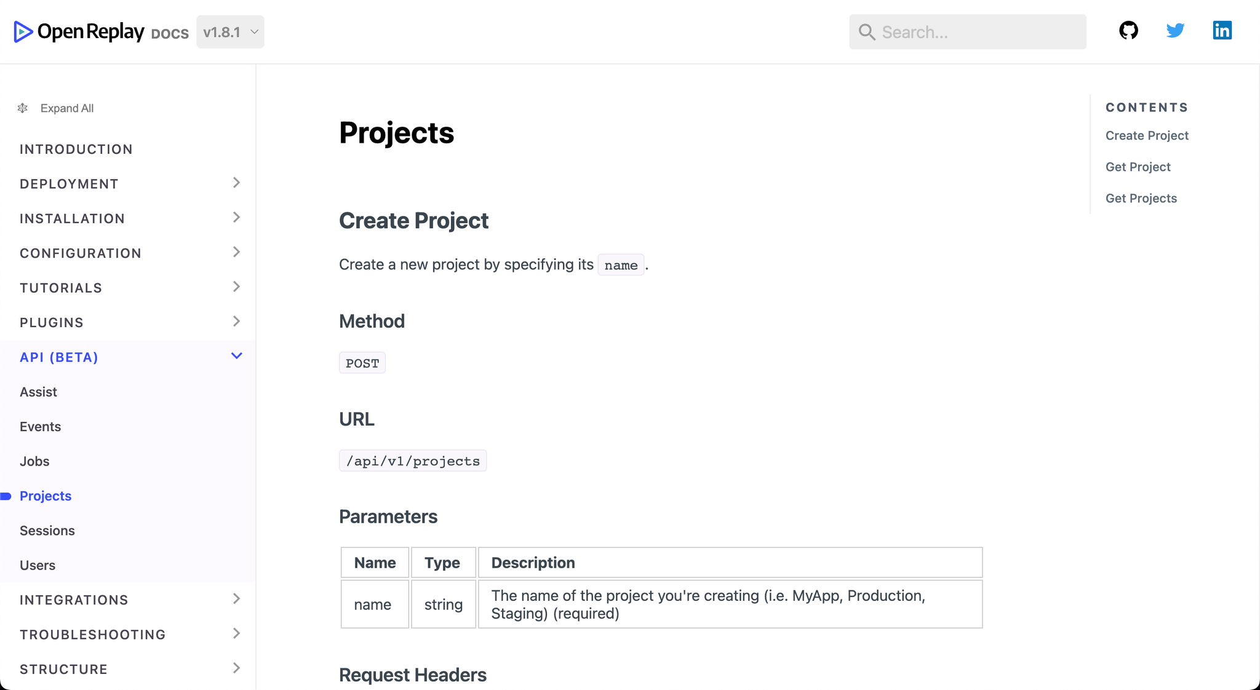Jump to Get Projects in Contents
This screenshot has width=1260, height=690.
click(x=1141, y=198)
